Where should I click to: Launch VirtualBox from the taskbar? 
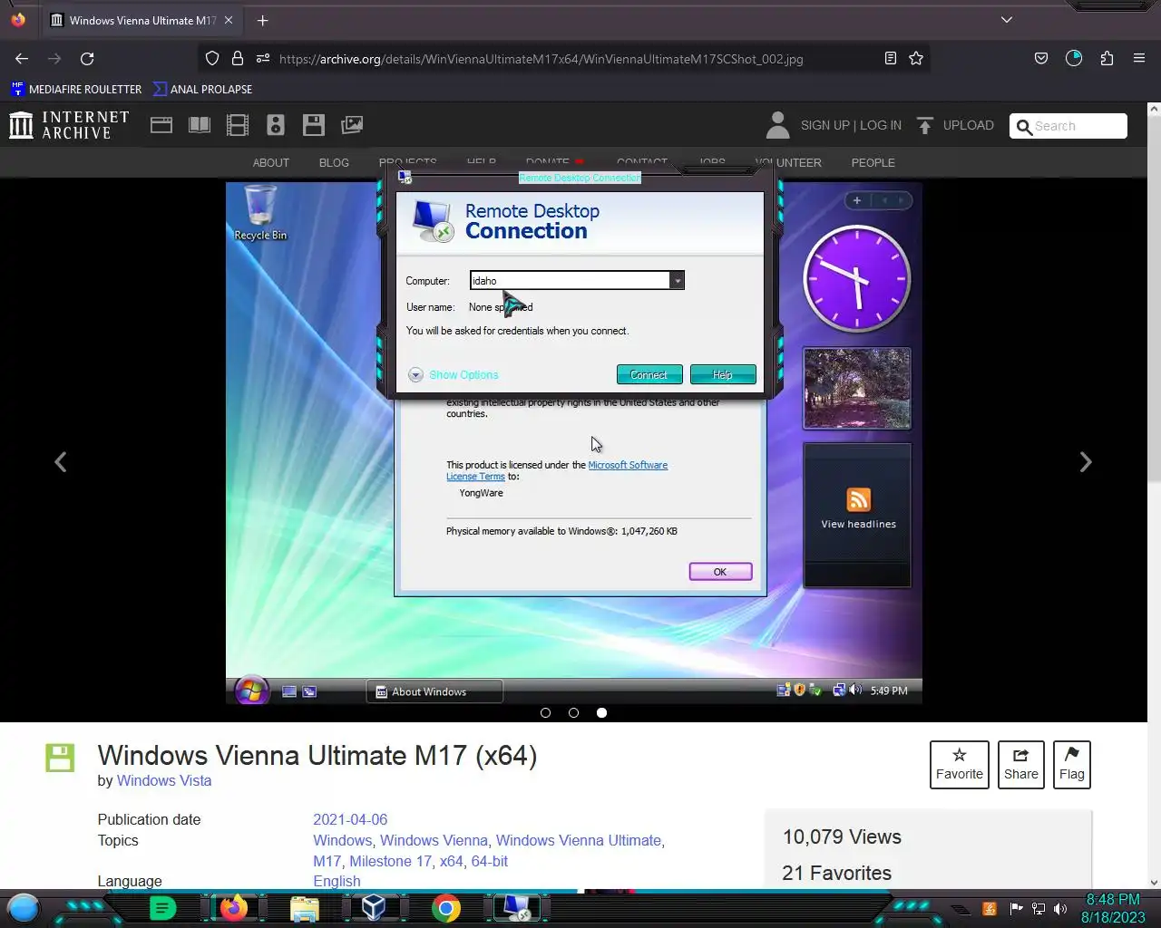(374, 908)
